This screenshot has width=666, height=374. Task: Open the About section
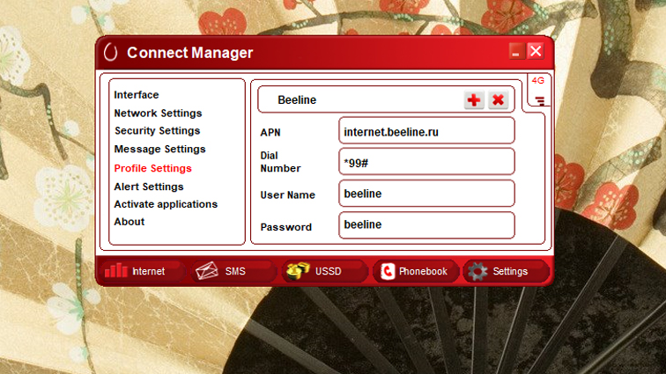coord(129,222)
